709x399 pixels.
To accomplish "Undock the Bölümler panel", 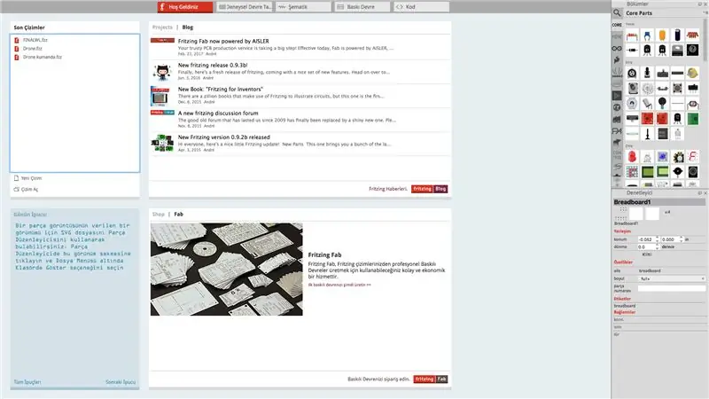I will point(700,4).
